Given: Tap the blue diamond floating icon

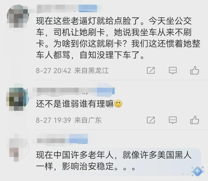Looking at the screenshot, I should click(x=197, y=171).
